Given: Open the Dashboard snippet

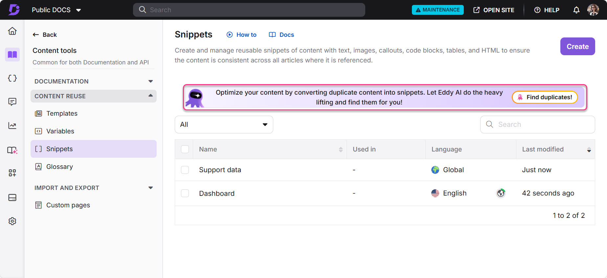Looking at the screenshot, I should pyautogui.click(x=217, y=193).
